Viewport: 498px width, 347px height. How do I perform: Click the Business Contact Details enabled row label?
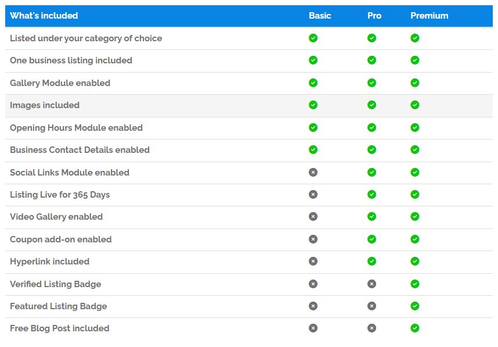(x=80, y=150)
